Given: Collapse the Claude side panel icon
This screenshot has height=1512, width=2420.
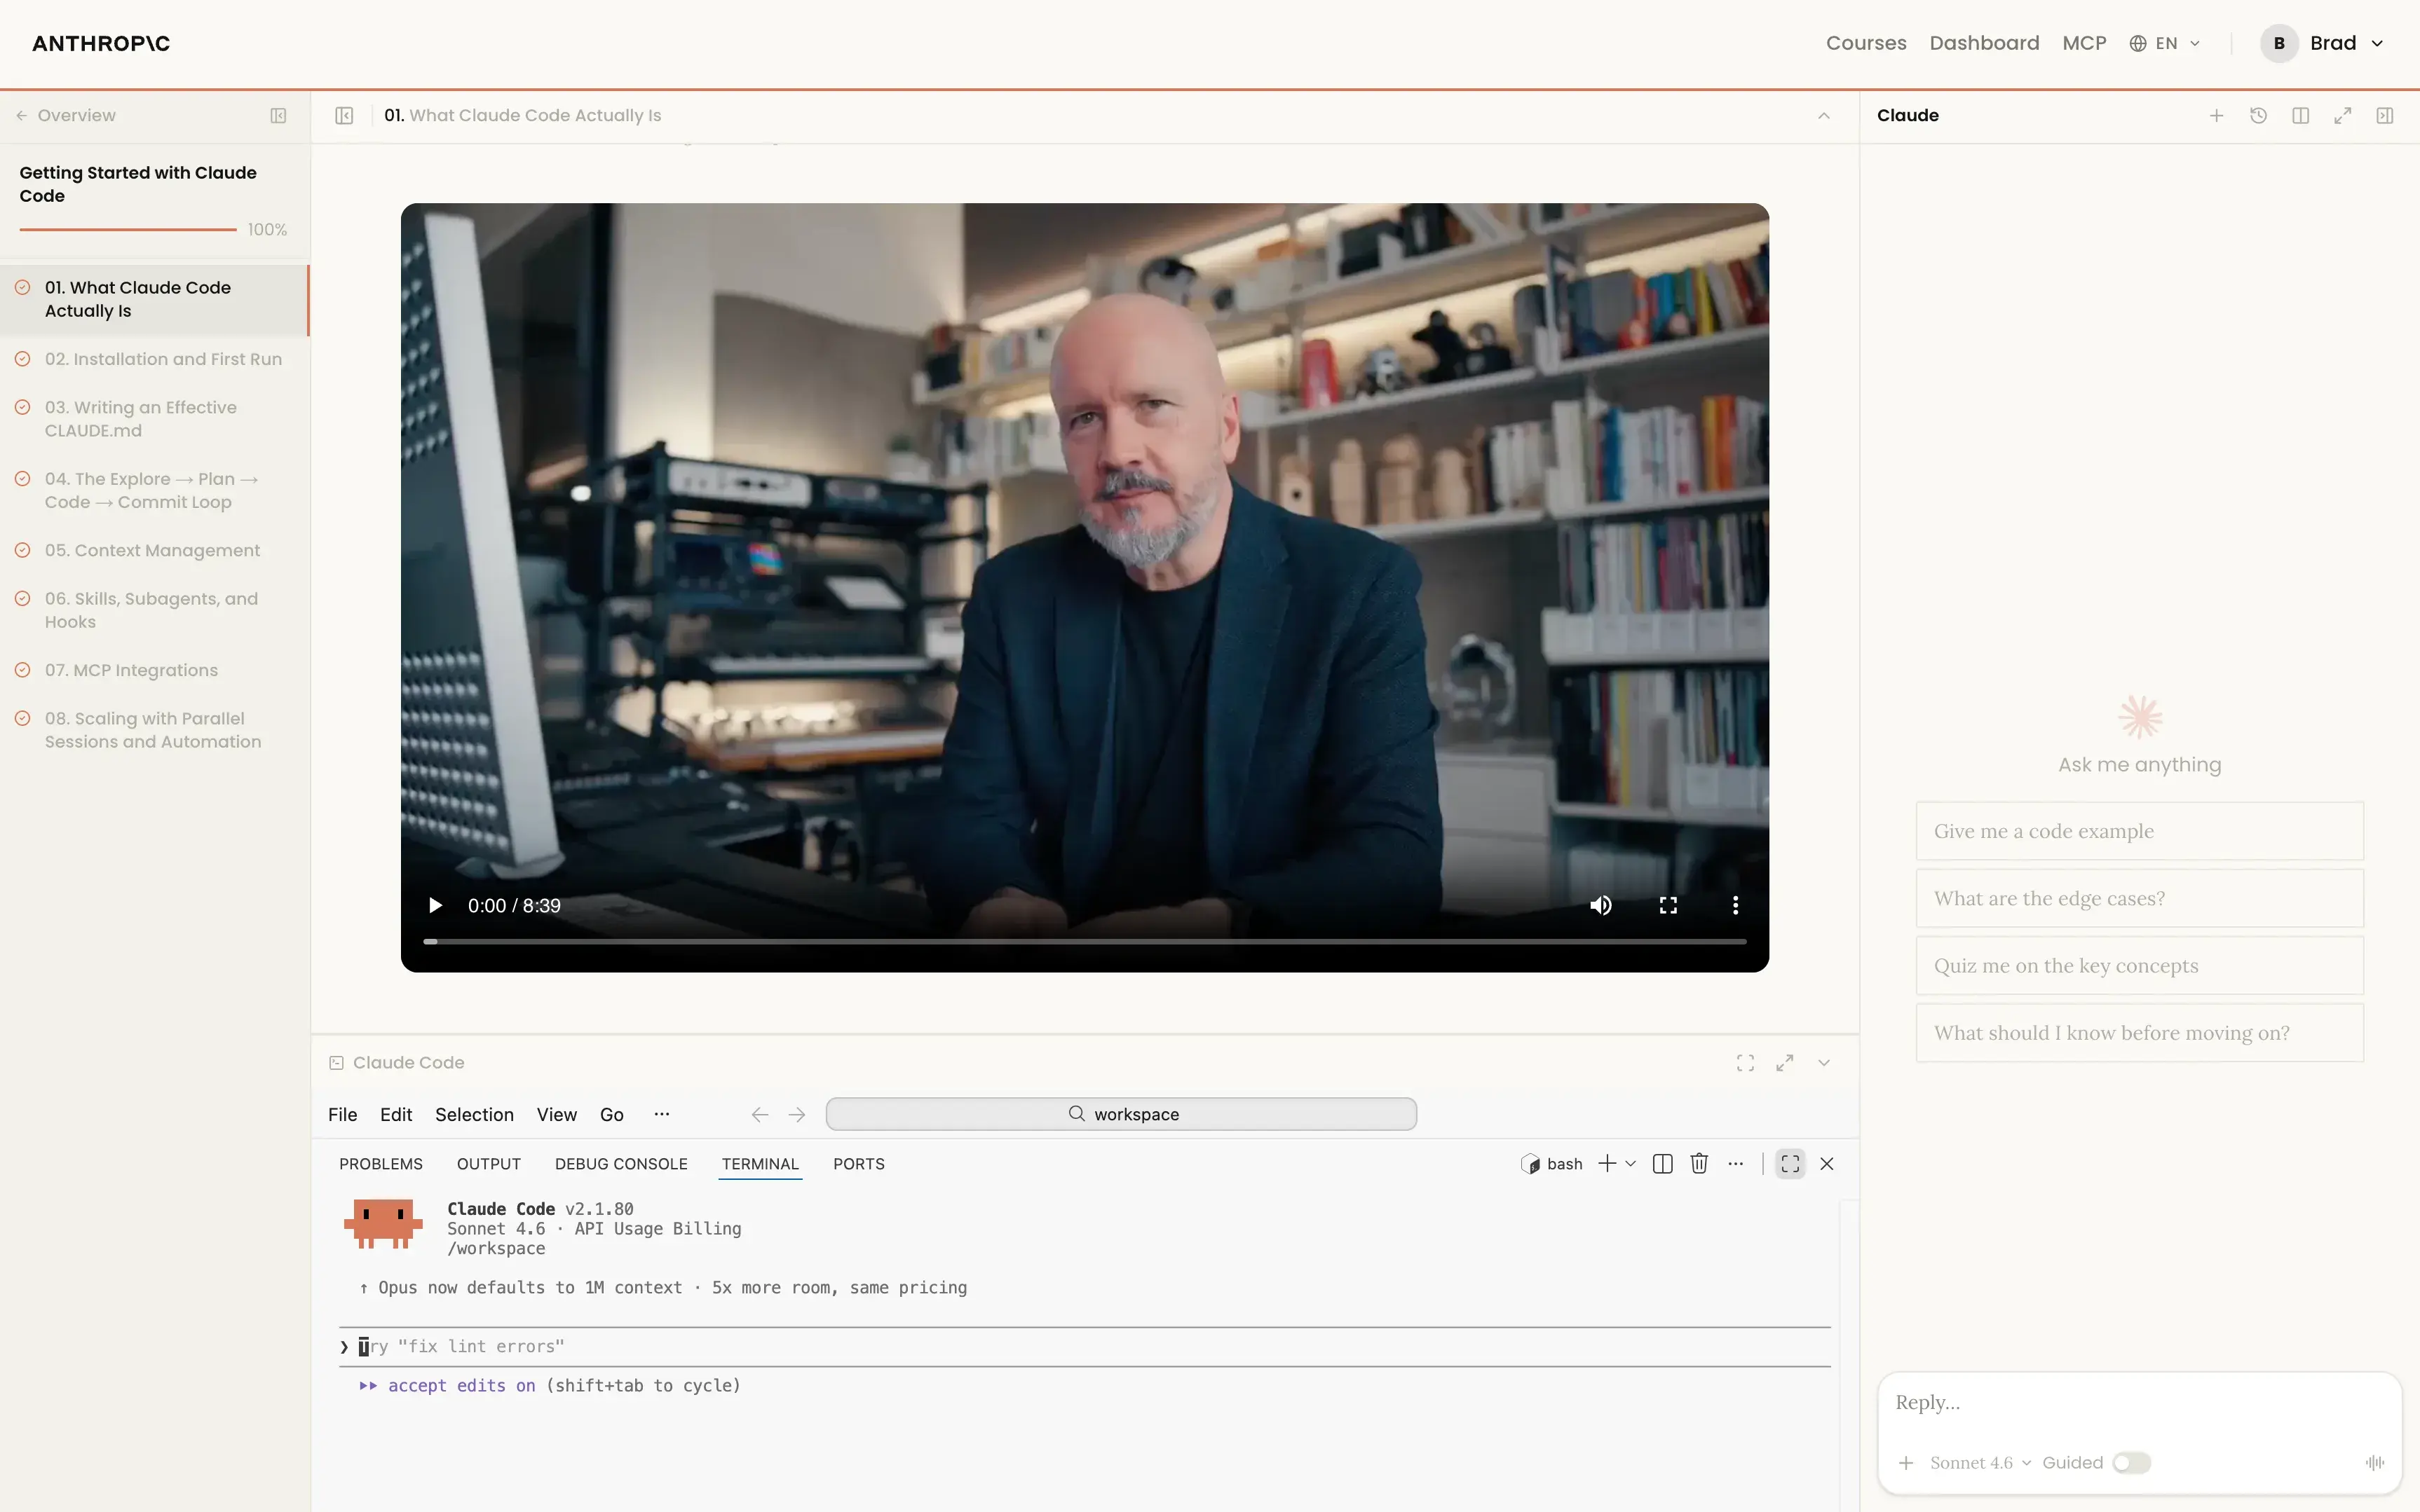Looking at the screenshot, I should tap(2384, 115).
